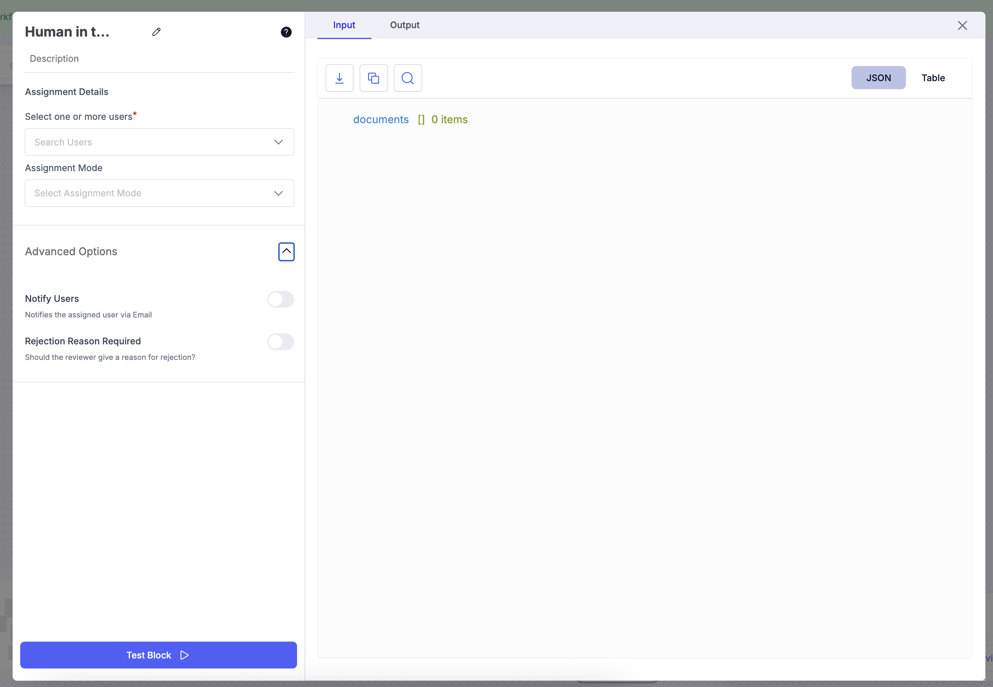Click the copy data icon

374,78
